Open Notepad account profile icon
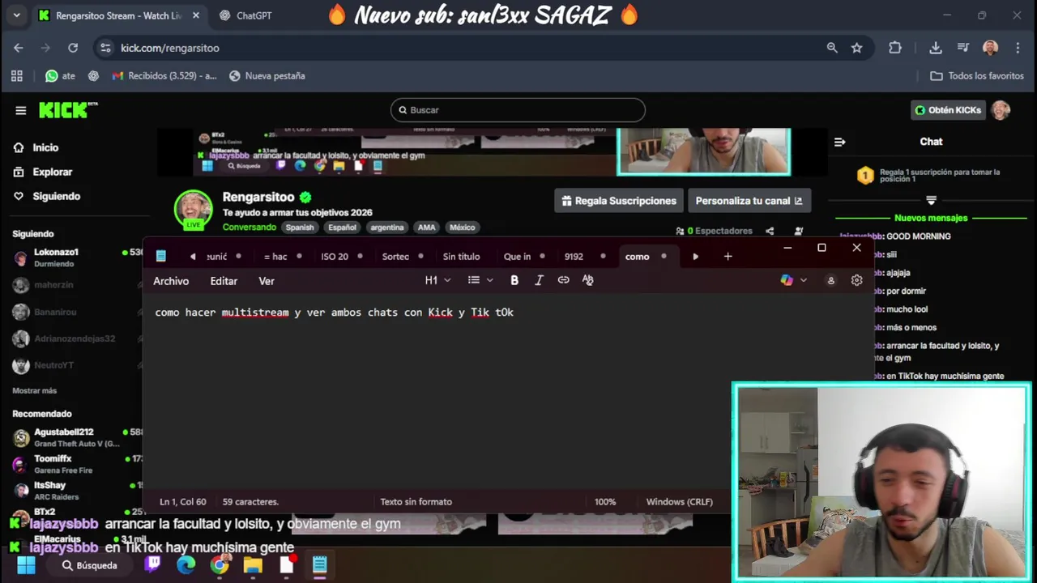The width and height of the screenshot is (1037, 583). pos(830,280)
